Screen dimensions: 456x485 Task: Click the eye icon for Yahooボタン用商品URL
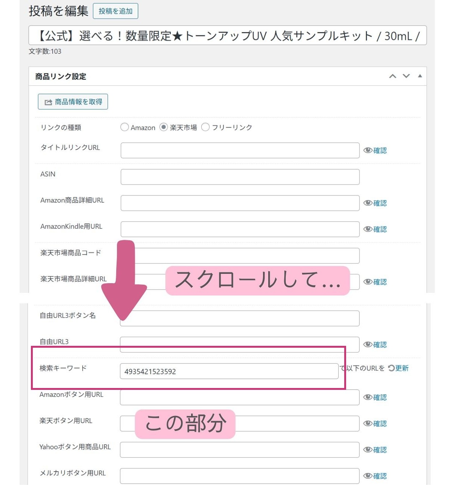click(x=368, y=450)
